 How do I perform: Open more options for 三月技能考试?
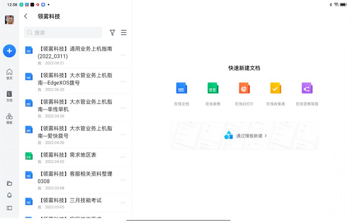[123, 203]
